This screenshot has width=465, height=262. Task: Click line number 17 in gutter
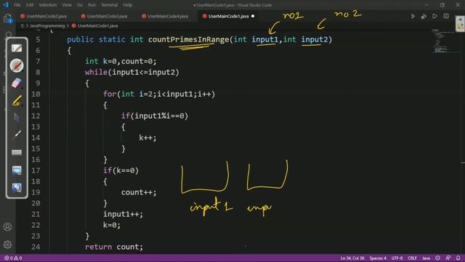pyautogui.click(x=36, y=170)
